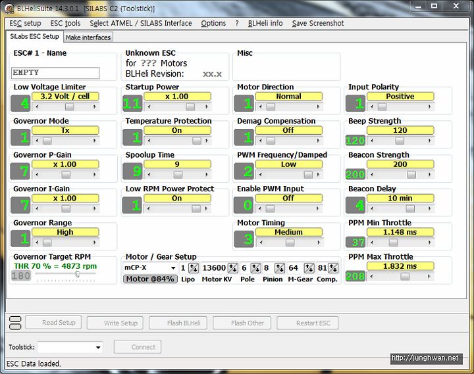474x374 pixels.
Task: Click the Comp. spinner icon
Action: (333, 268)
